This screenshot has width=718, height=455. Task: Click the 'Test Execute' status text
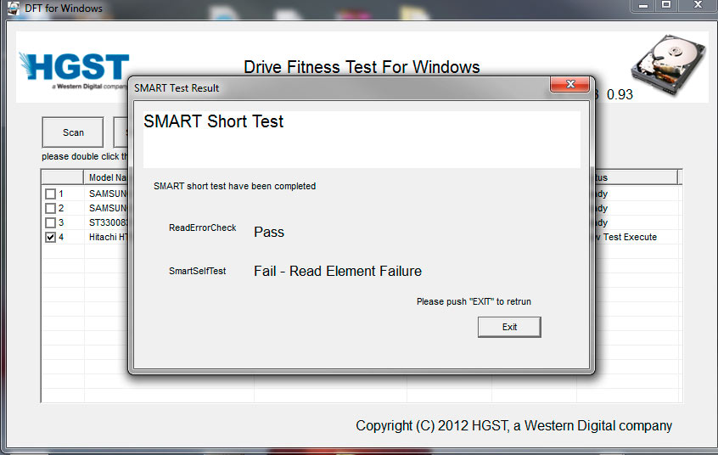pyautogui.click(x=630, y=237)
